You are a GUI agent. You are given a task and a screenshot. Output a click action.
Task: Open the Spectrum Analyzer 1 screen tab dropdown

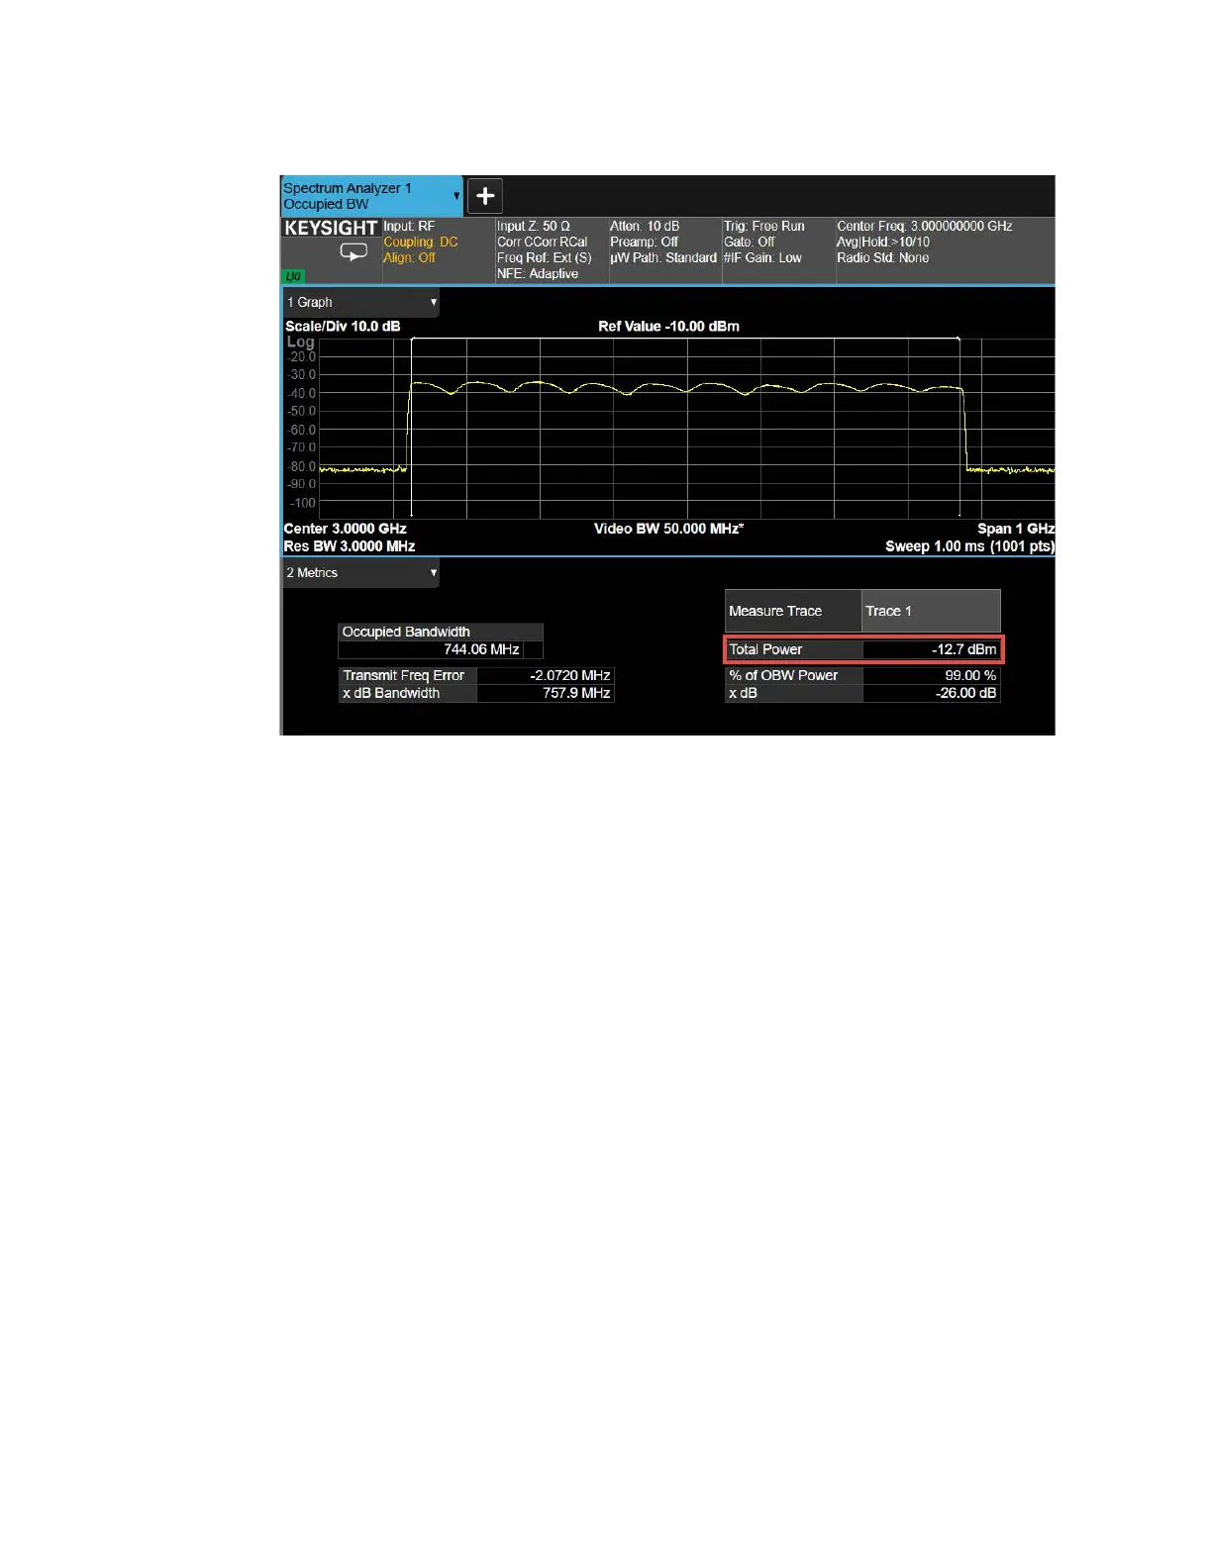click(456, 196)
